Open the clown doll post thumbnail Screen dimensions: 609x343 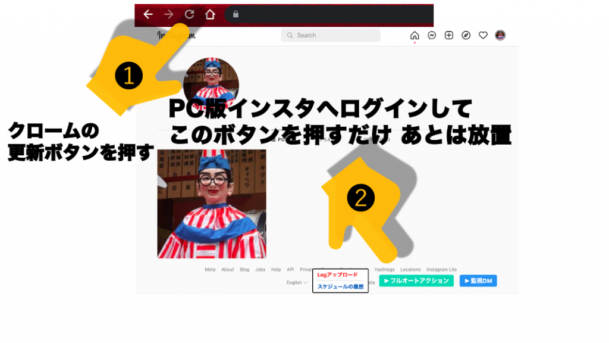pos(212,204)
